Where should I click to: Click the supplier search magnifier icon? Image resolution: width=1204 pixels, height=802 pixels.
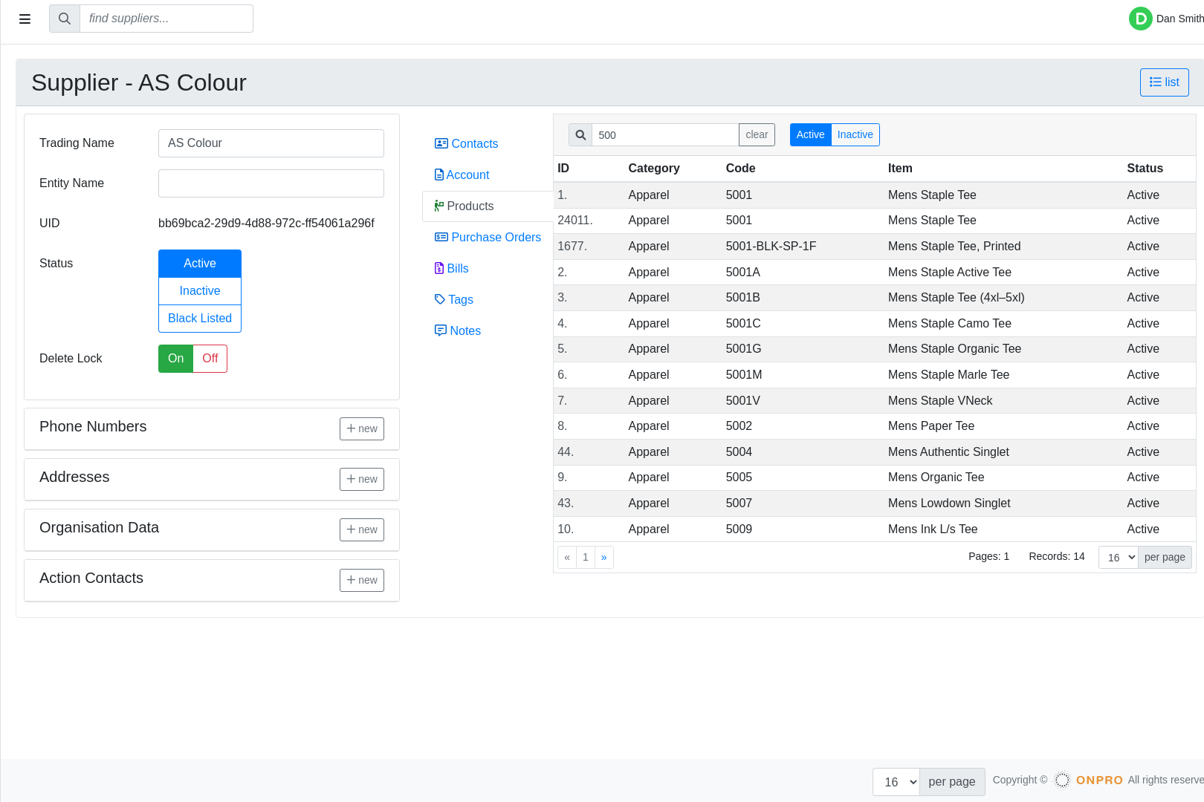point(65,19)
